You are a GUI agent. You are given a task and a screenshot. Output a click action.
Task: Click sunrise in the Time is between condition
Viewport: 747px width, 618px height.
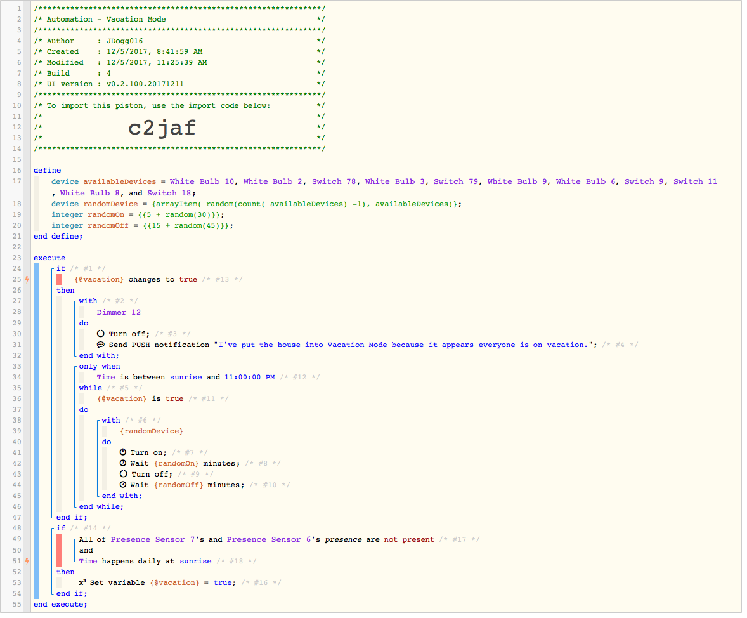[x=186, y=378]
